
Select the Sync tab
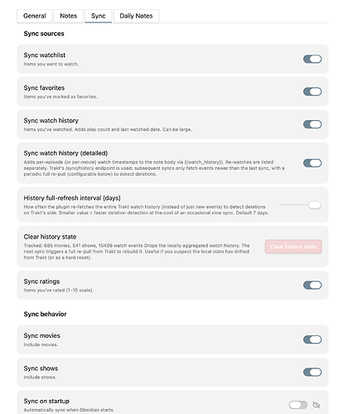click(99, 16)
